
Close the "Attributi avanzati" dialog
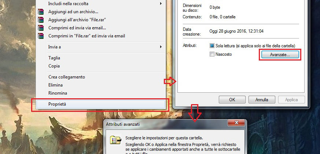tap(236, 122)
